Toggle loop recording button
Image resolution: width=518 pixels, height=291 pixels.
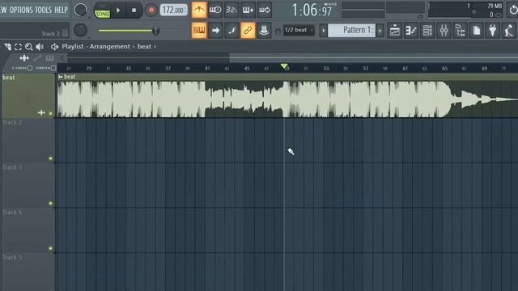click(x=265, y=10)
